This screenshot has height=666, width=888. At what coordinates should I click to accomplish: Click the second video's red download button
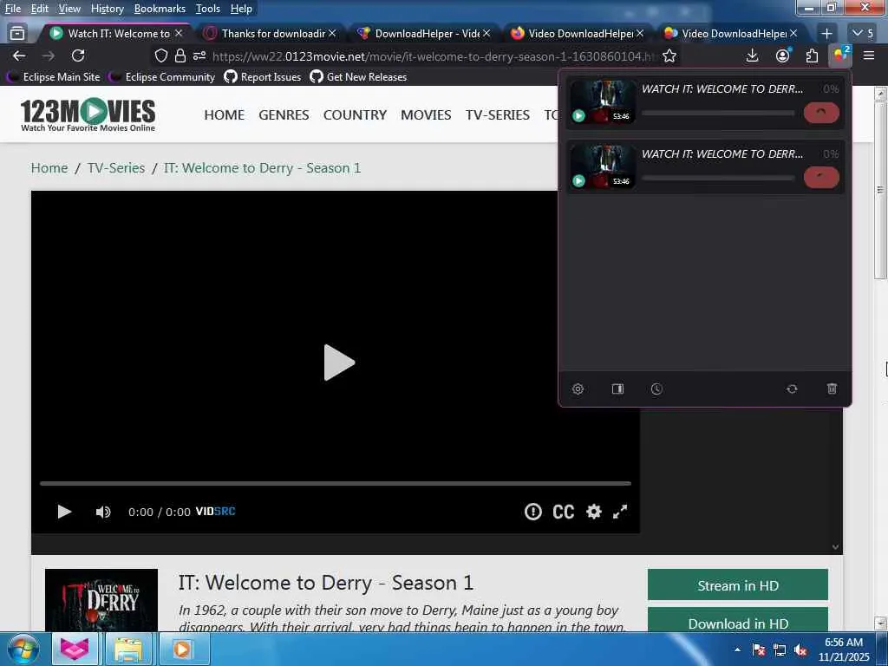tap(821, 177)
